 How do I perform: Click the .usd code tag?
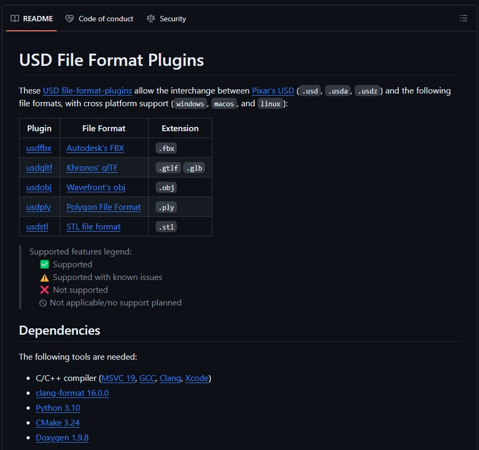click(x=310, y=91)
